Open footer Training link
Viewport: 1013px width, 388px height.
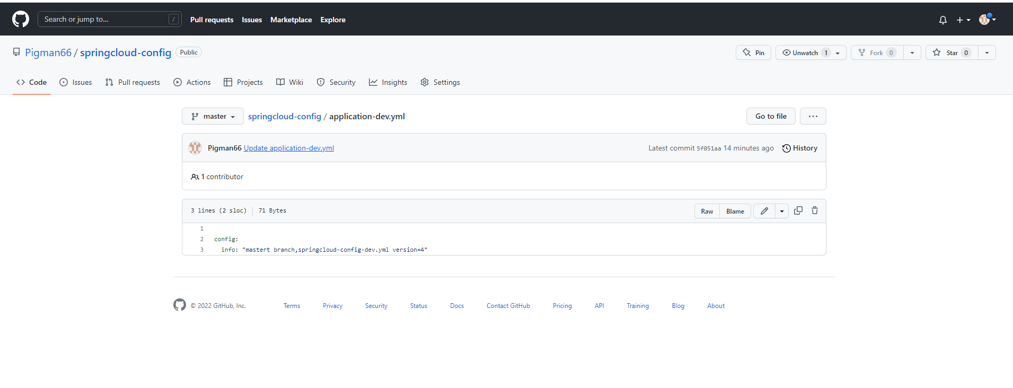click(638, 306)
